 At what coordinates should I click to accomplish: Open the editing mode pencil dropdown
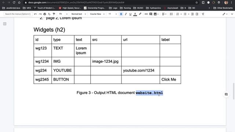point(225,14)
